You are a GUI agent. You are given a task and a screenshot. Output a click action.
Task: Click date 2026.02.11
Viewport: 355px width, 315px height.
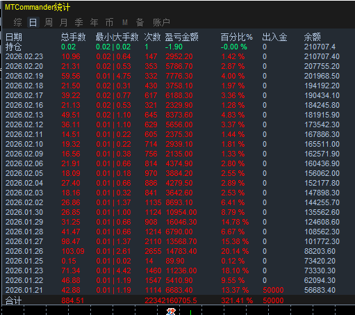[x=24, y=134]
